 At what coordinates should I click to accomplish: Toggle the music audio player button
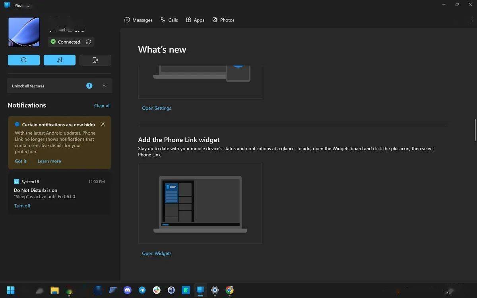[x=60, y=60]
